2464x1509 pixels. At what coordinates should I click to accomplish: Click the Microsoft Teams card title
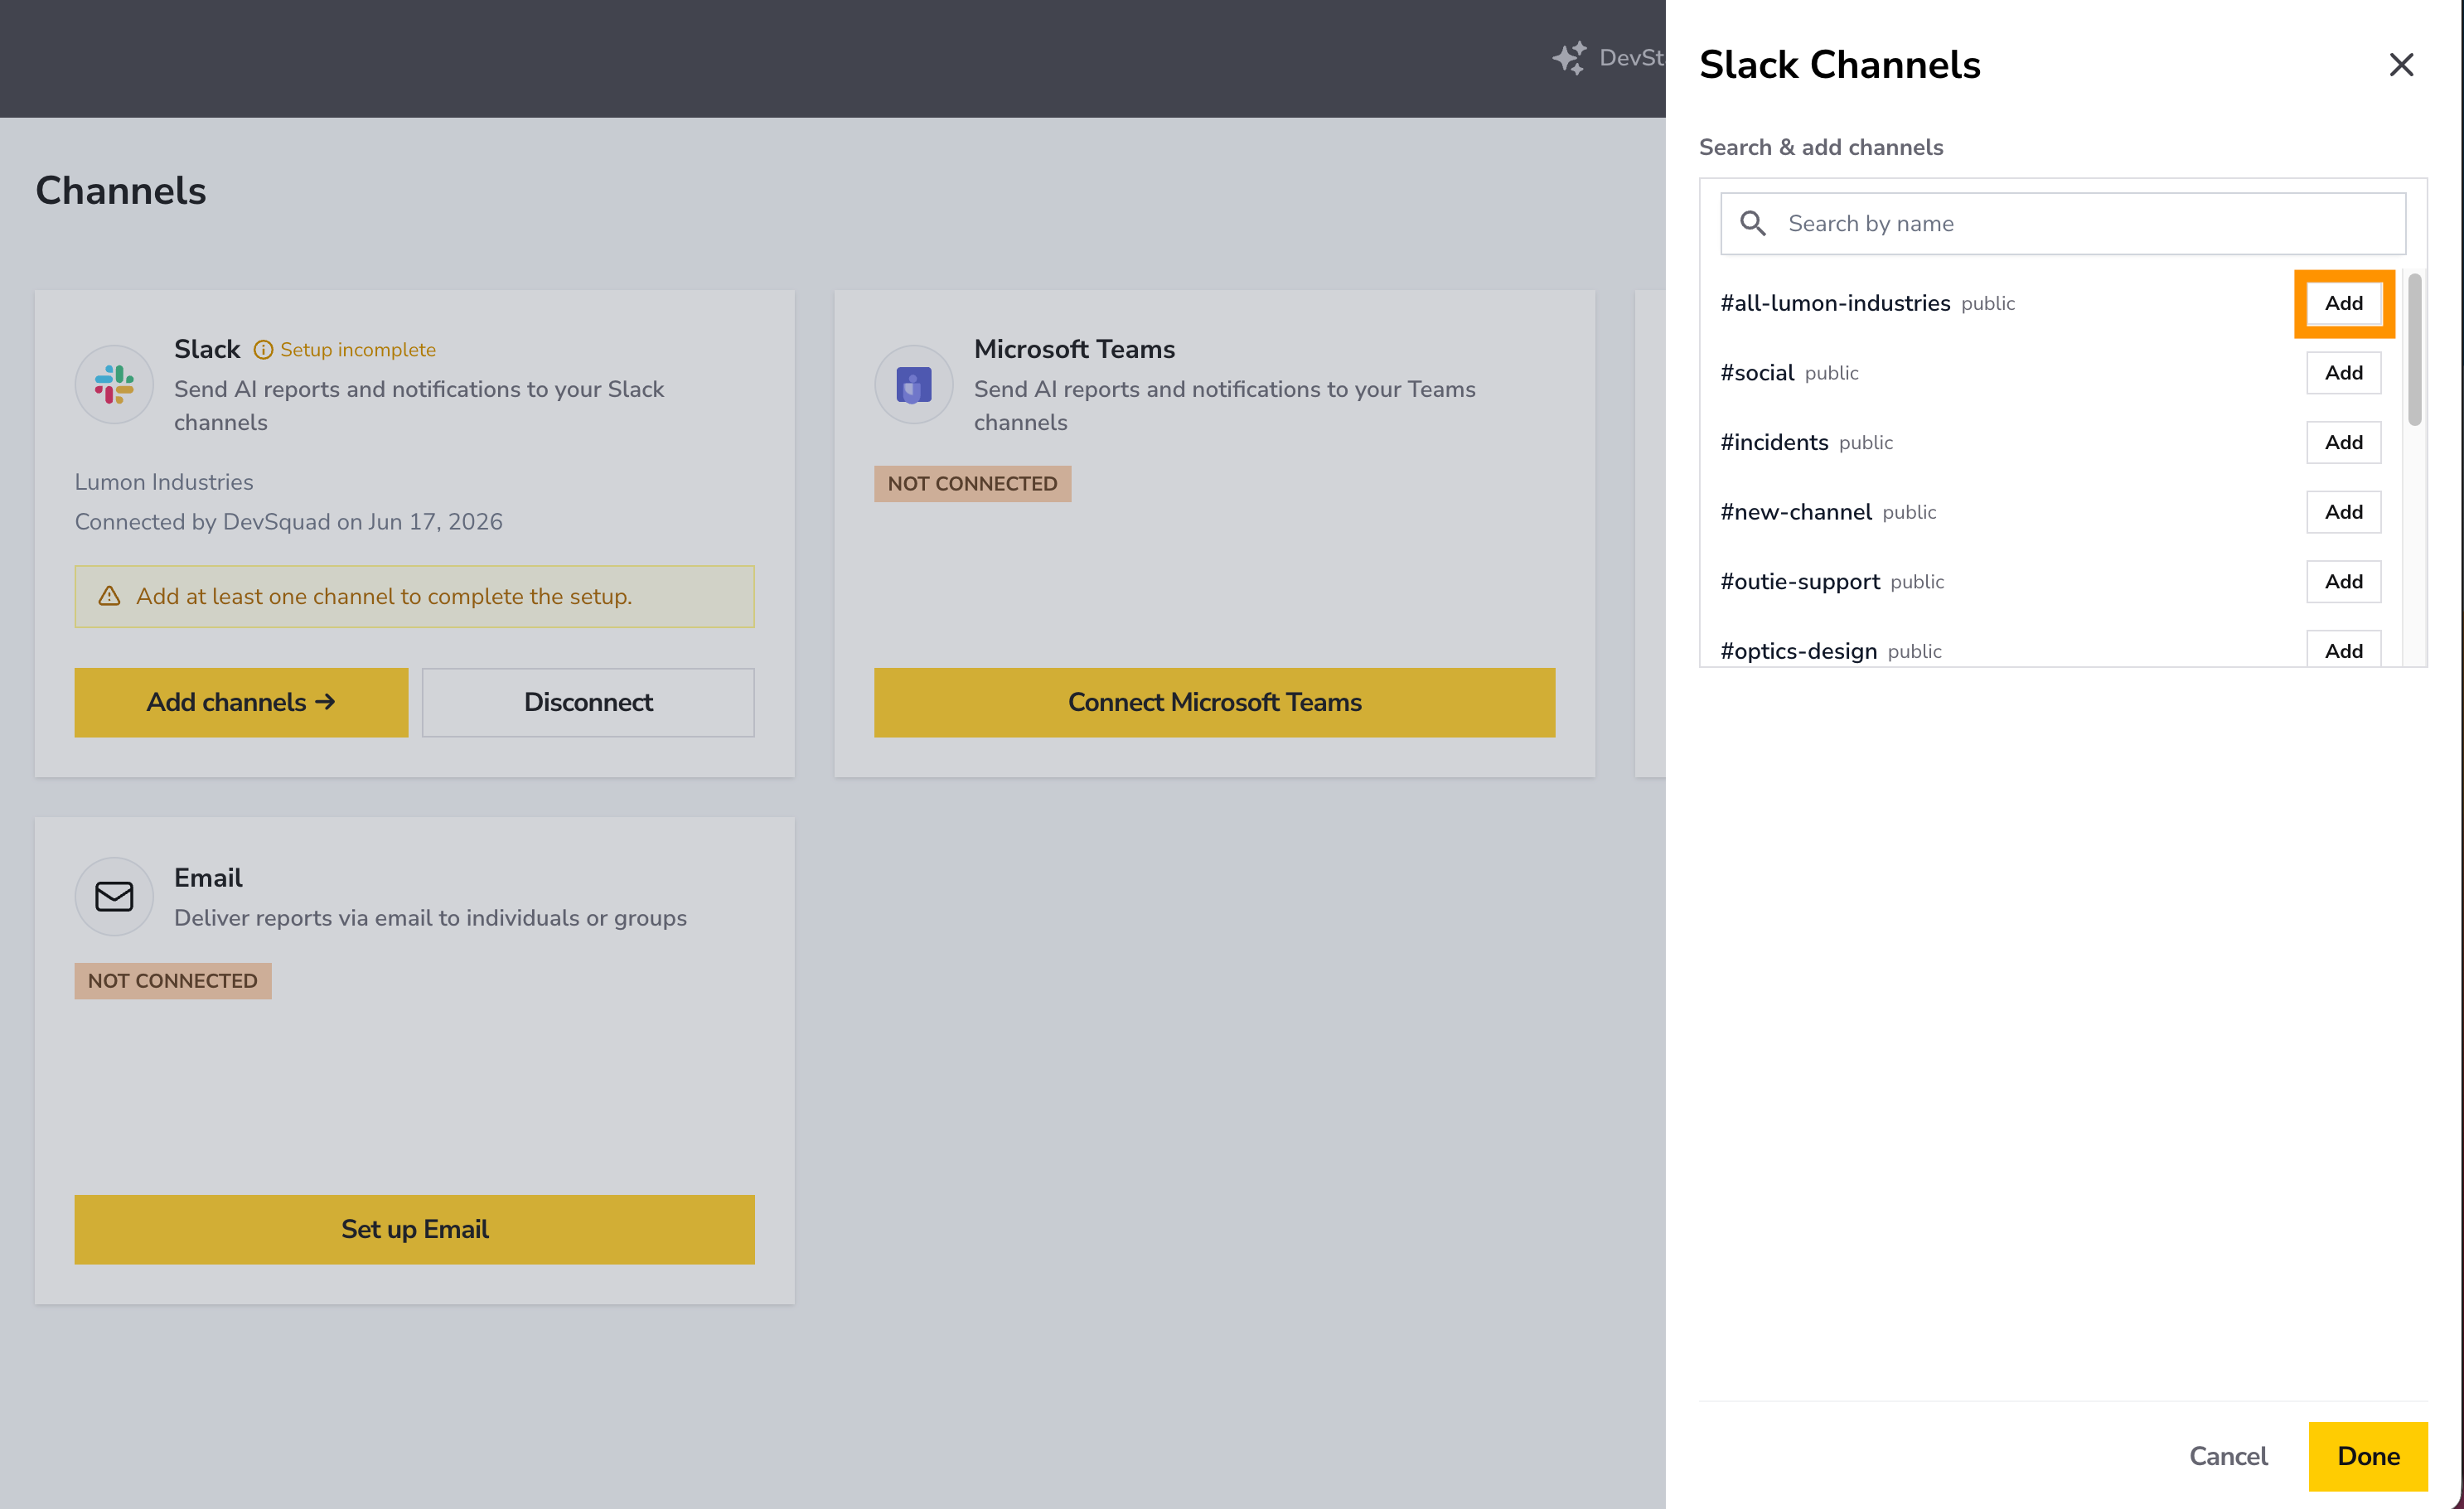[1074, 349]
